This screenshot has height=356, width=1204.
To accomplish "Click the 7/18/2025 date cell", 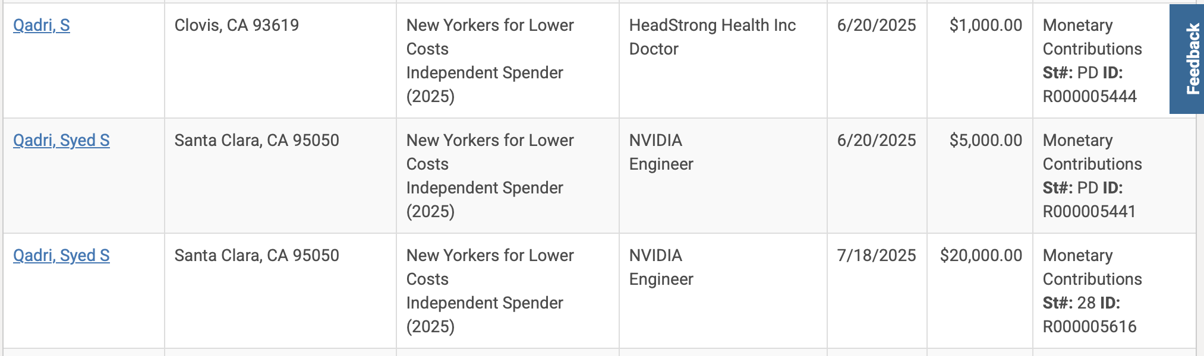I will pyautogui.click(x=876, y=256).
